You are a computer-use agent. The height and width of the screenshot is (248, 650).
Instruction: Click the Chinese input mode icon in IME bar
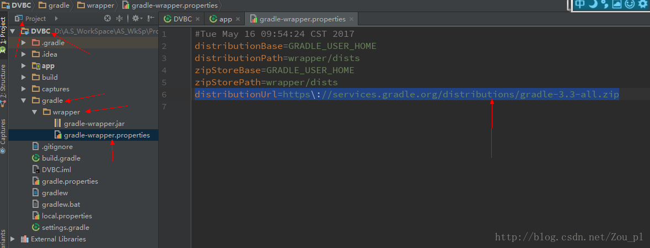click(580, 4)
